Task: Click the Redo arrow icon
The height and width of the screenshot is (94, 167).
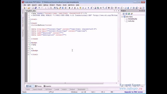Action: [x=42, y=8]
